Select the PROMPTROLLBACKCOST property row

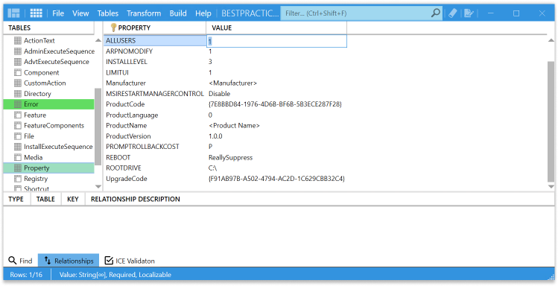coord(226,147)
